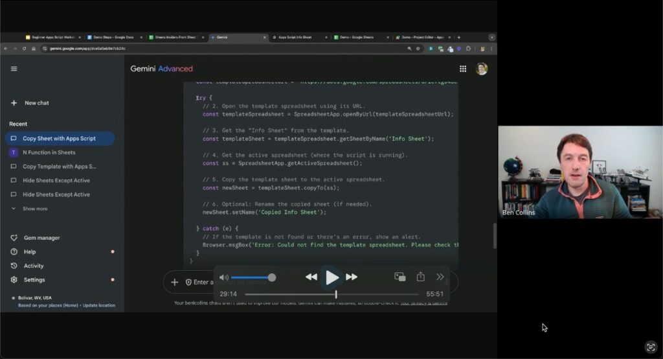The height and width of the screenshot is (359, 663).
Task: Switch to the Demo - Google Sheets tab
Action: coord(361,37)
